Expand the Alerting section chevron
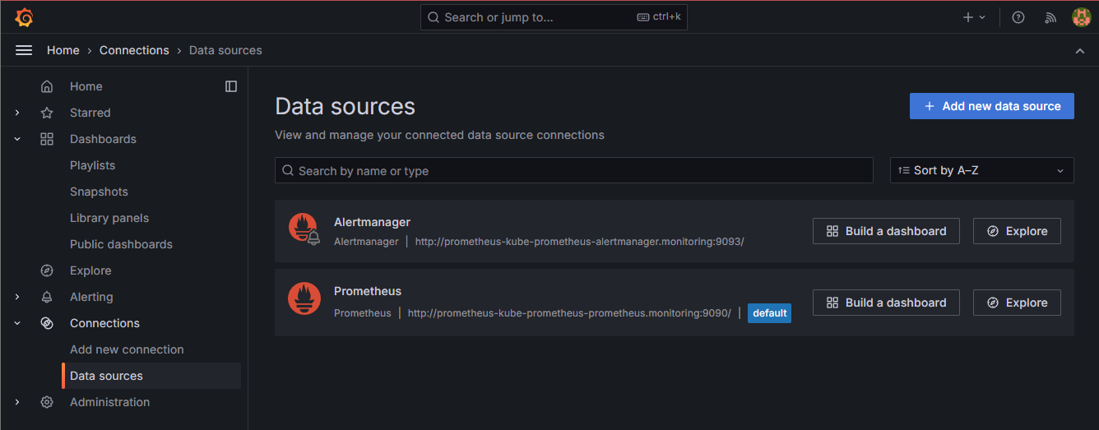 (17, 297)
